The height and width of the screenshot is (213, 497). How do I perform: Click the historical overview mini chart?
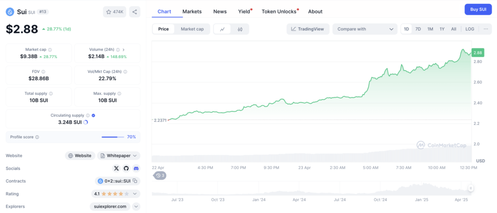click(x=311, y=189)
